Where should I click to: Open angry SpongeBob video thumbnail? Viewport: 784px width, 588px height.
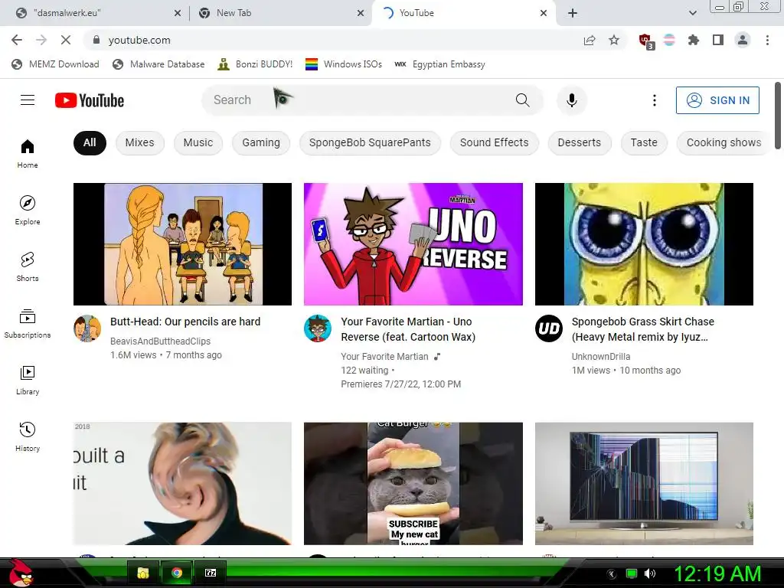(x=644, y=244)
